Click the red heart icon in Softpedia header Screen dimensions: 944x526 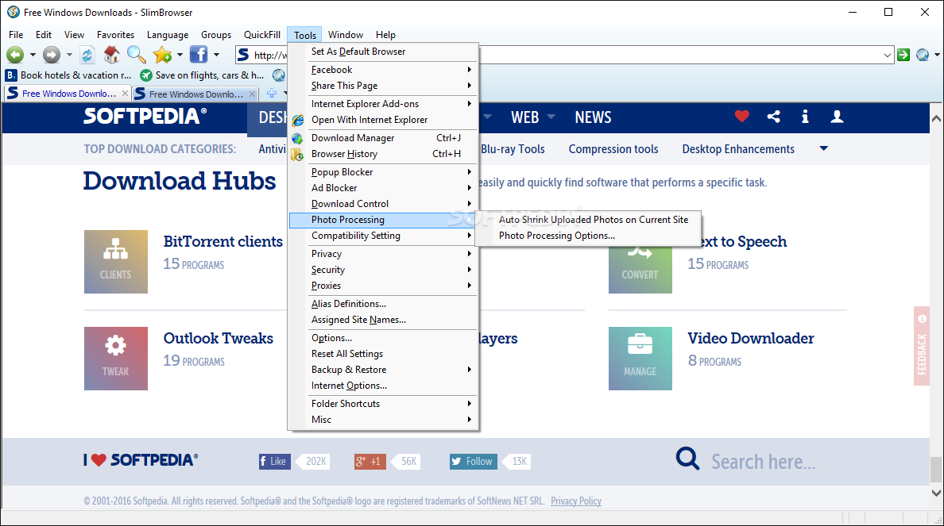pyautogui.click(x=741, y=116)
